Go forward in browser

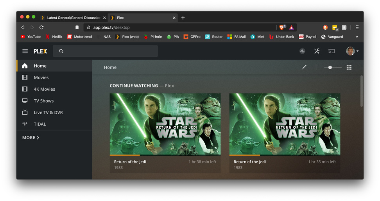[32, 27]
